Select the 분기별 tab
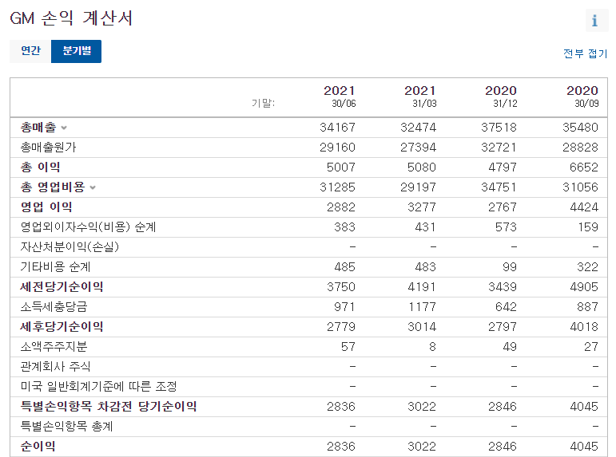Image resolution: width=616 pixels, height=457 pixels. click(77, 51)
